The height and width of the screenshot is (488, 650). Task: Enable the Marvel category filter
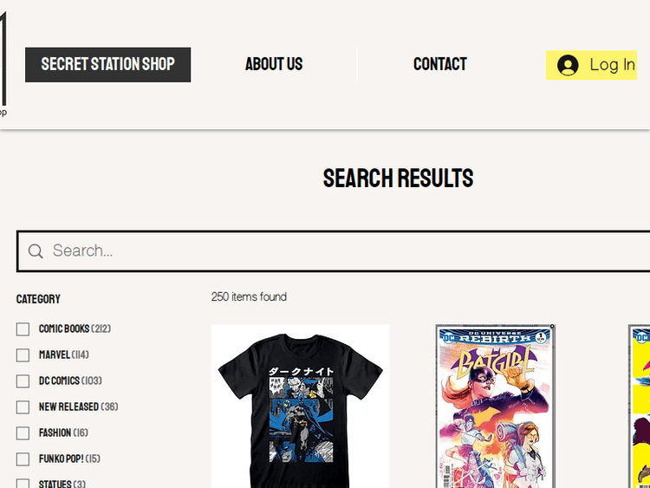click(23, 355)
